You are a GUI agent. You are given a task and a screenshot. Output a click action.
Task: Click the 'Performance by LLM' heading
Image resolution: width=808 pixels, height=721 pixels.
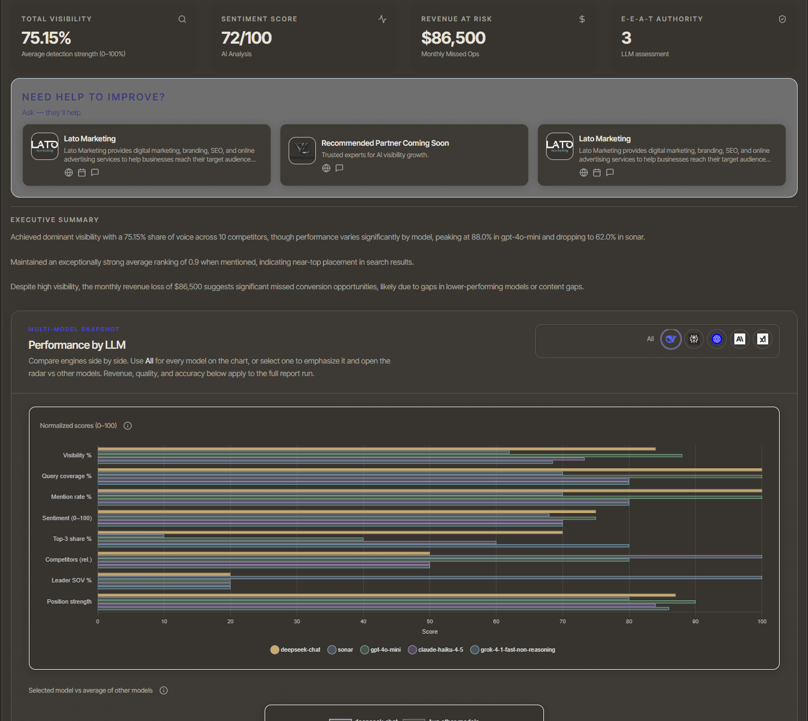(x=77, y=345)
